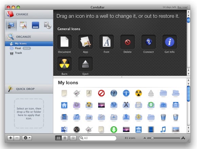Click the Quick Drop well area

[x=29, y=113]
